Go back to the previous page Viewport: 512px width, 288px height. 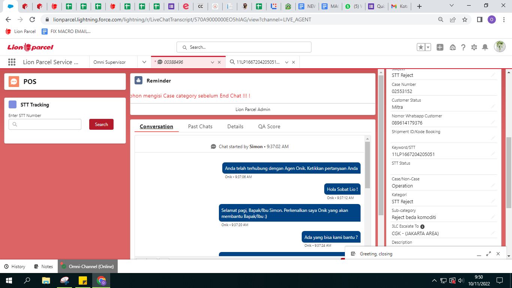[8, 19]
